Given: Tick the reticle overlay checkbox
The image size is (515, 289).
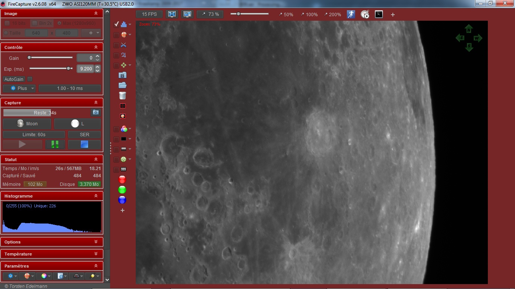Looking at the screenshot, I should [x=116, y=35].
